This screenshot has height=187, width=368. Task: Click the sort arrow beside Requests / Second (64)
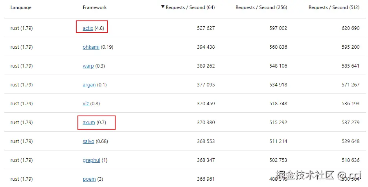tap(163, 7)
